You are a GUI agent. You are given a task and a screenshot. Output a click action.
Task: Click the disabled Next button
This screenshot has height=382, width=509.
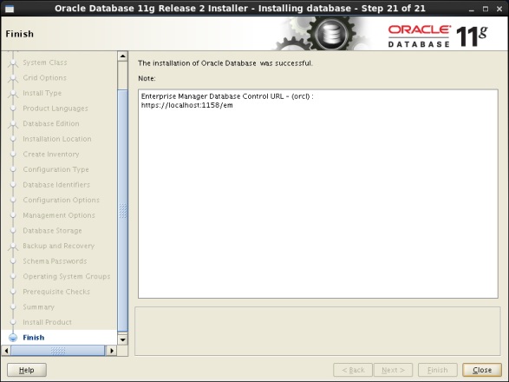393,370
